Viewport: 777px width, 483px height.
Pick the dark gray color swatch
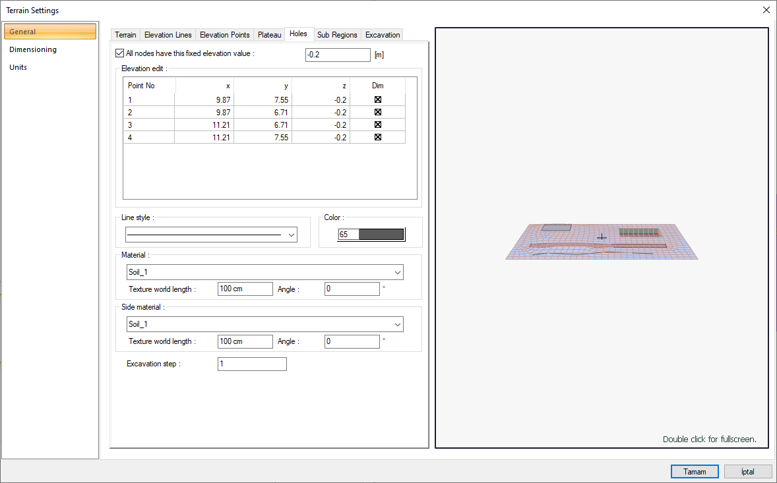(x=381, y=235)
